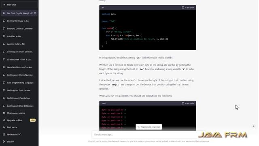259x146 pixels.
Task: Log out of the account
Action: pyautogui.click(x=19, y=142)
